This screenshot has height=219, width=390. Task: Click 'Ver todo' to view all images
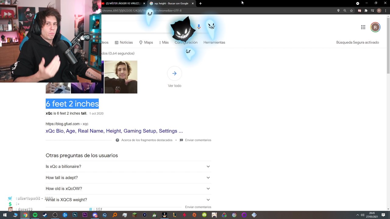[175, 86]
